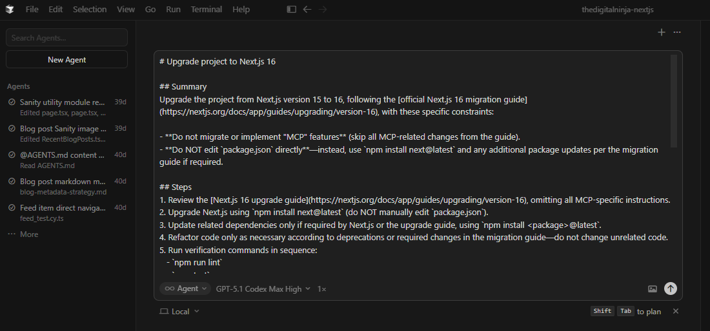
Task: Go forward with the right arrow
Action: [323, 9]
